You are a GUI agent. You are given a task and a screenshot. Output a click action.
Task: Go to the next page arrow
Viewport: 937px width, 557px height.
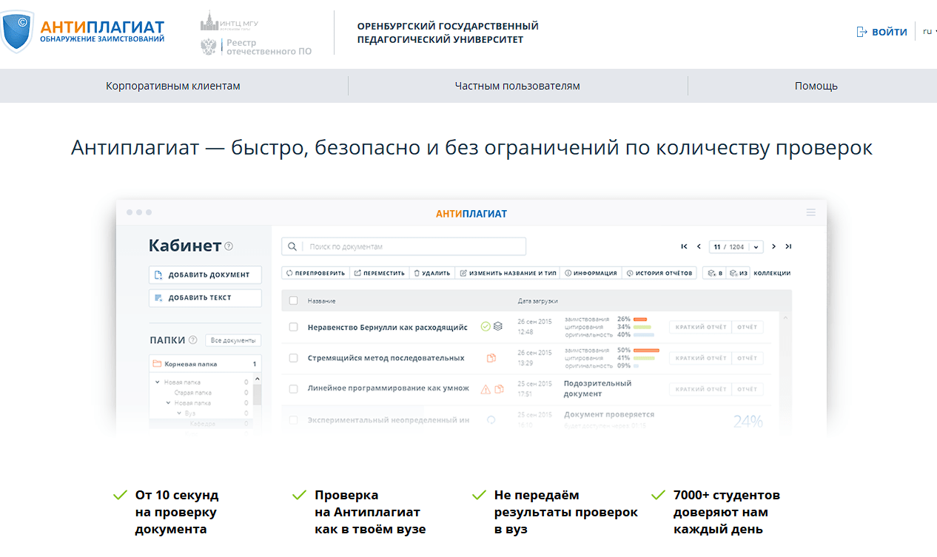point(774,246)
